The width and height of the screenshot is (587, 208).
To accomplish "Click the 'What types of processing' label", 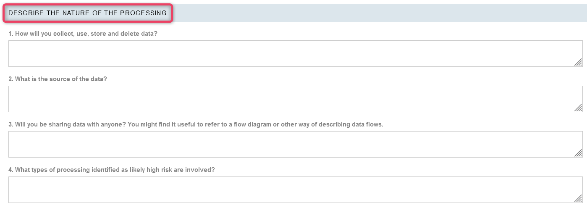I will tap(112, 170).
